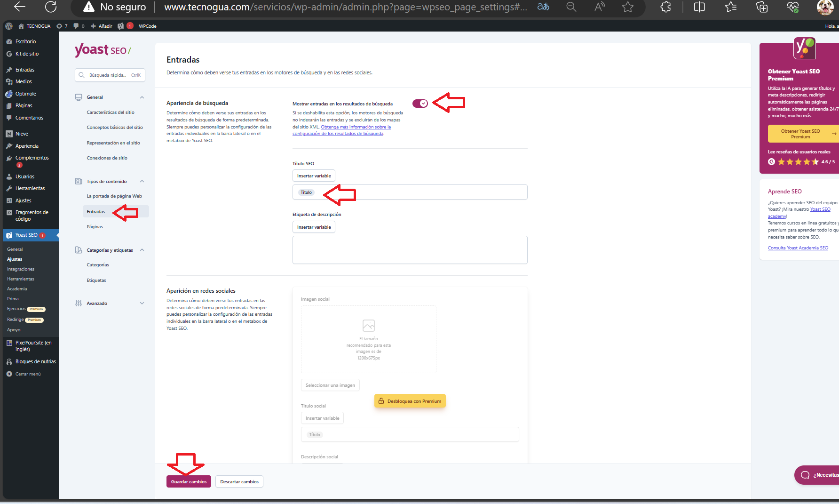Click Seleccionar una imagen button
Image resolution: width=839 pixels, height=504 pixels.
[x=330, y=385]
